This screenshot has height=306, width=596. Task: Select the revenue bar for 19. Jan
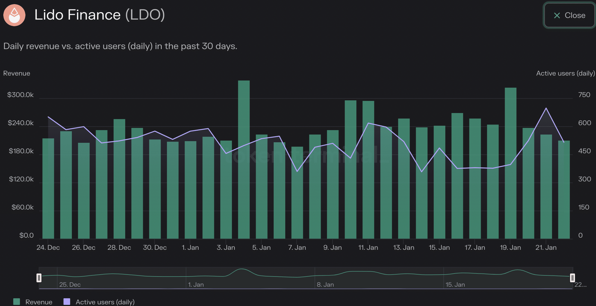click(x=511, y=163)
